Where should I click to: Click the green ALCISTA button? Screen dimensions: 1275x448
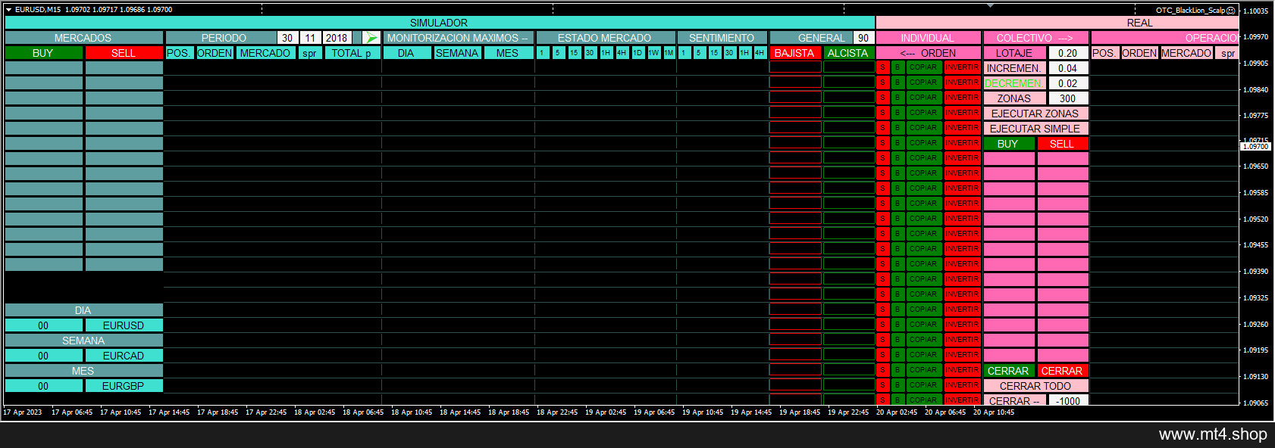point(848,53)
